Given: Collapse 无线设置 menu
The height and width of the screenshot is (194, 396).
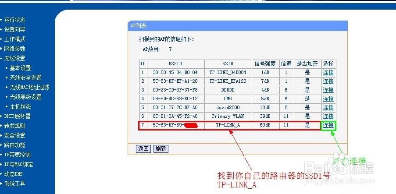Looking at the screenshot, I should pyautogui.click(x=14, y=58).
